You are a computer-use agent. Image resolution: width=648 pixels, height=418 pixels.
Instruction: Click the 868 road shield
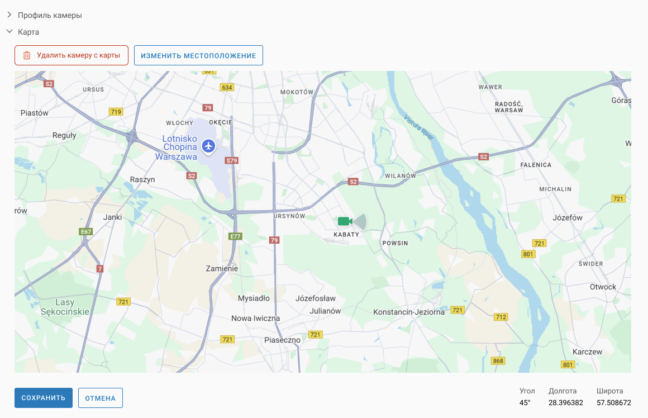[498, 361]
